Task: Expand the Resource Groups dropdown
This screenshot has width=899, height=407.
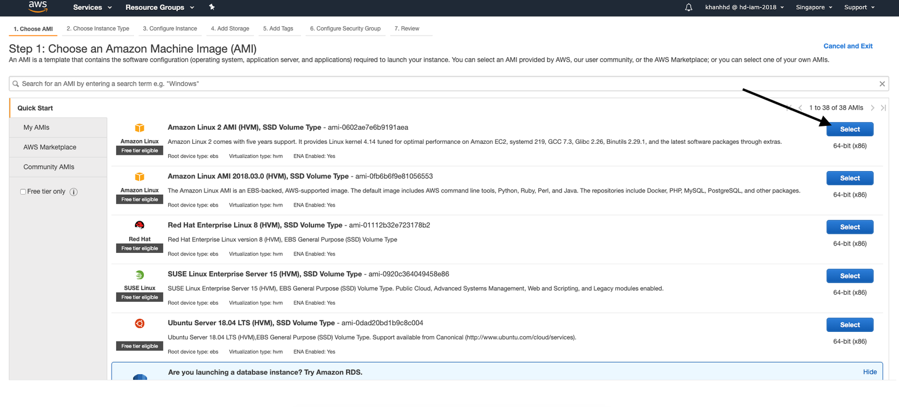Action: click(159, 7)
